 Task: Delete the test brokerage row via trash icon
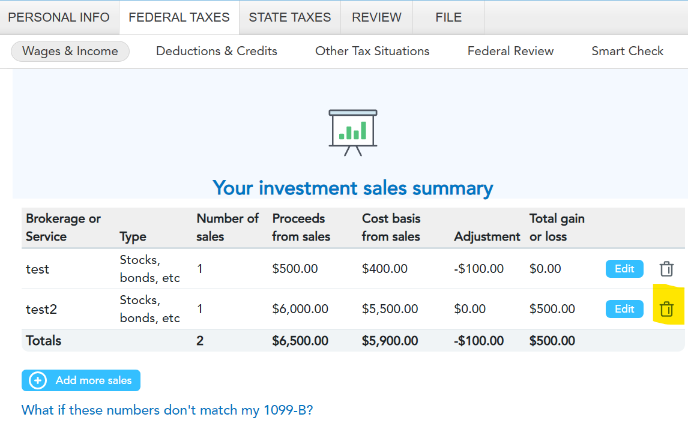coord(666,269)
